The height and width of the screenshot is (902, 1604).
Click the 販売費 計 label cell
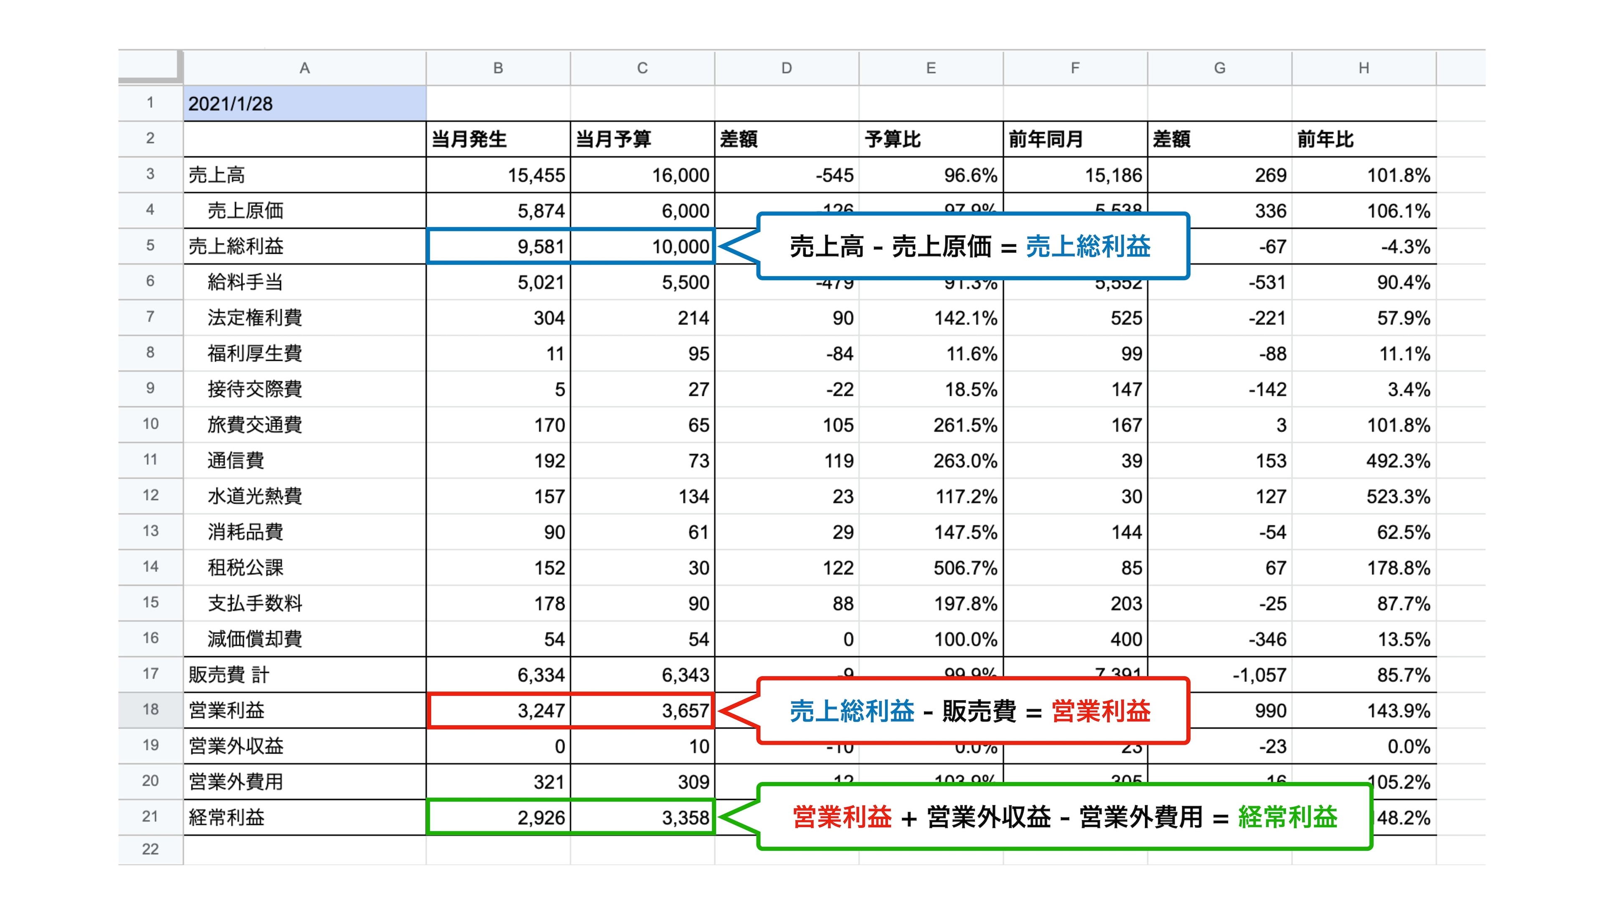[305, 674]
